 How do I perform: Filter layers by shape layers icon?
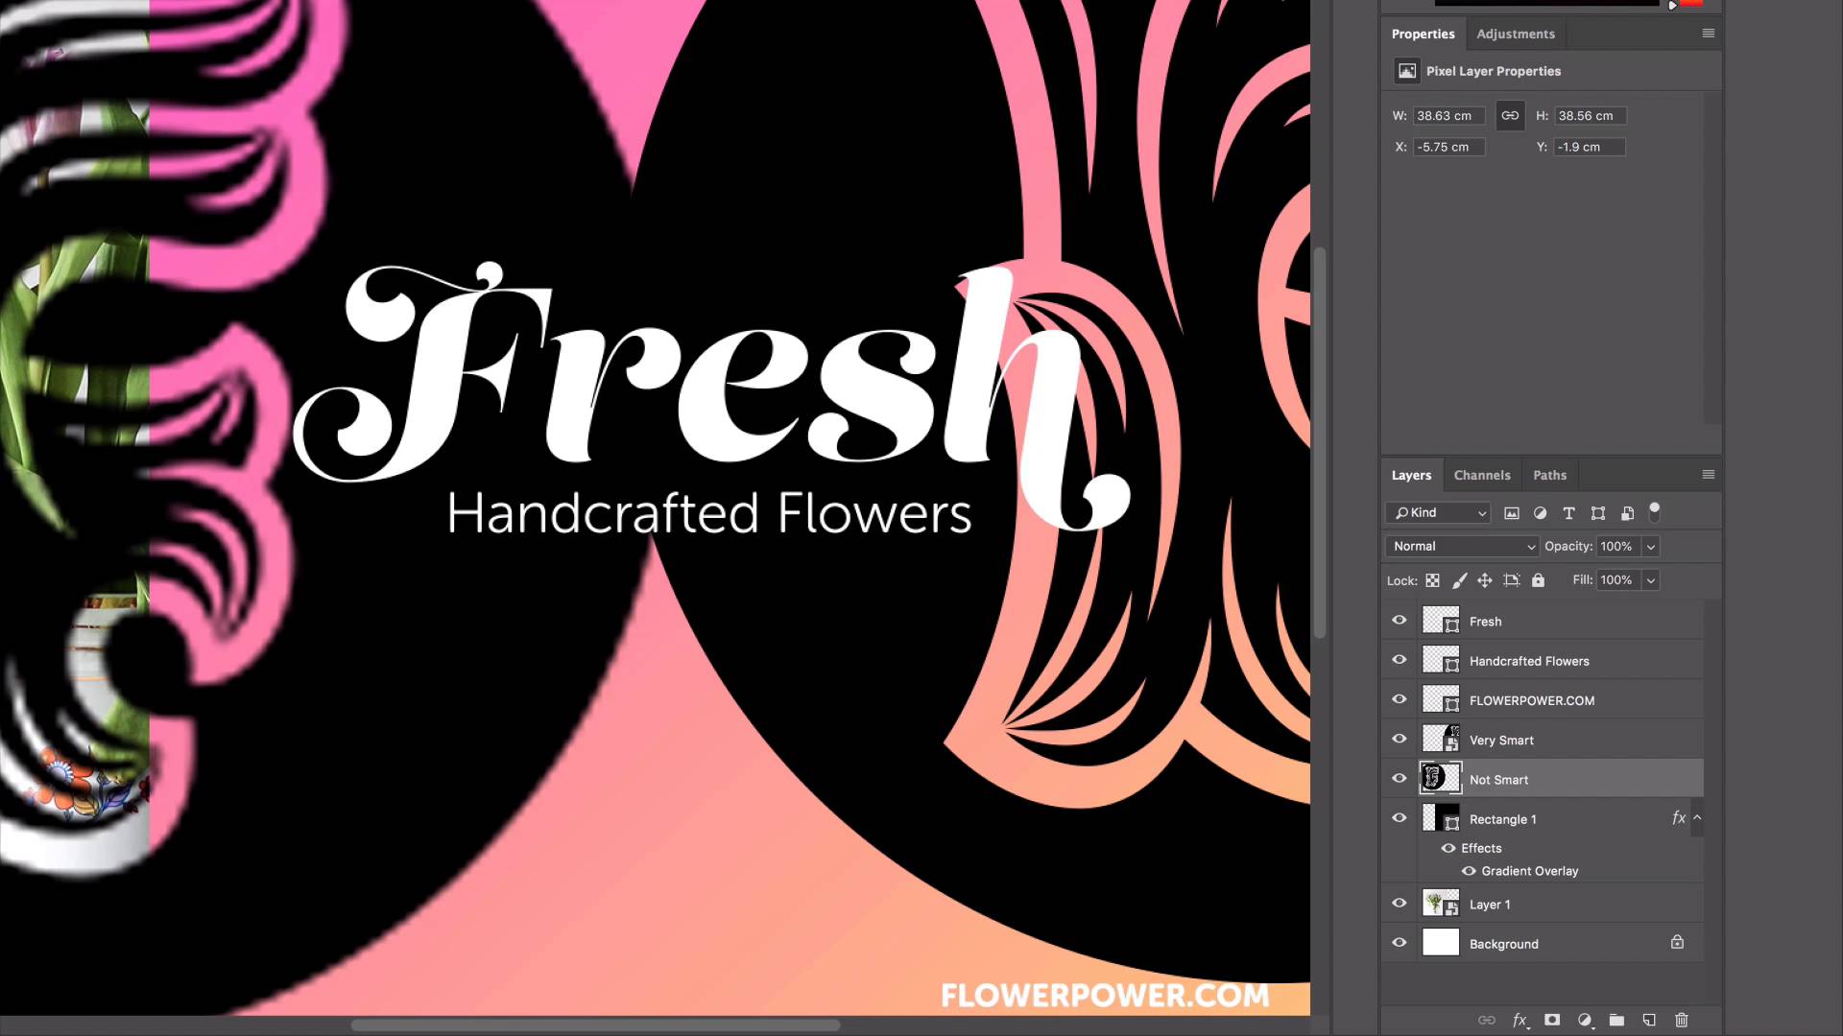1598,513
